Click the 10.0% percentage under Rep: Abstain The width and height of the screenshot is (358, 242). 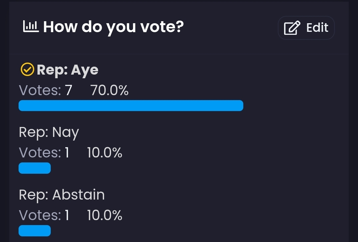pos(105,215)
